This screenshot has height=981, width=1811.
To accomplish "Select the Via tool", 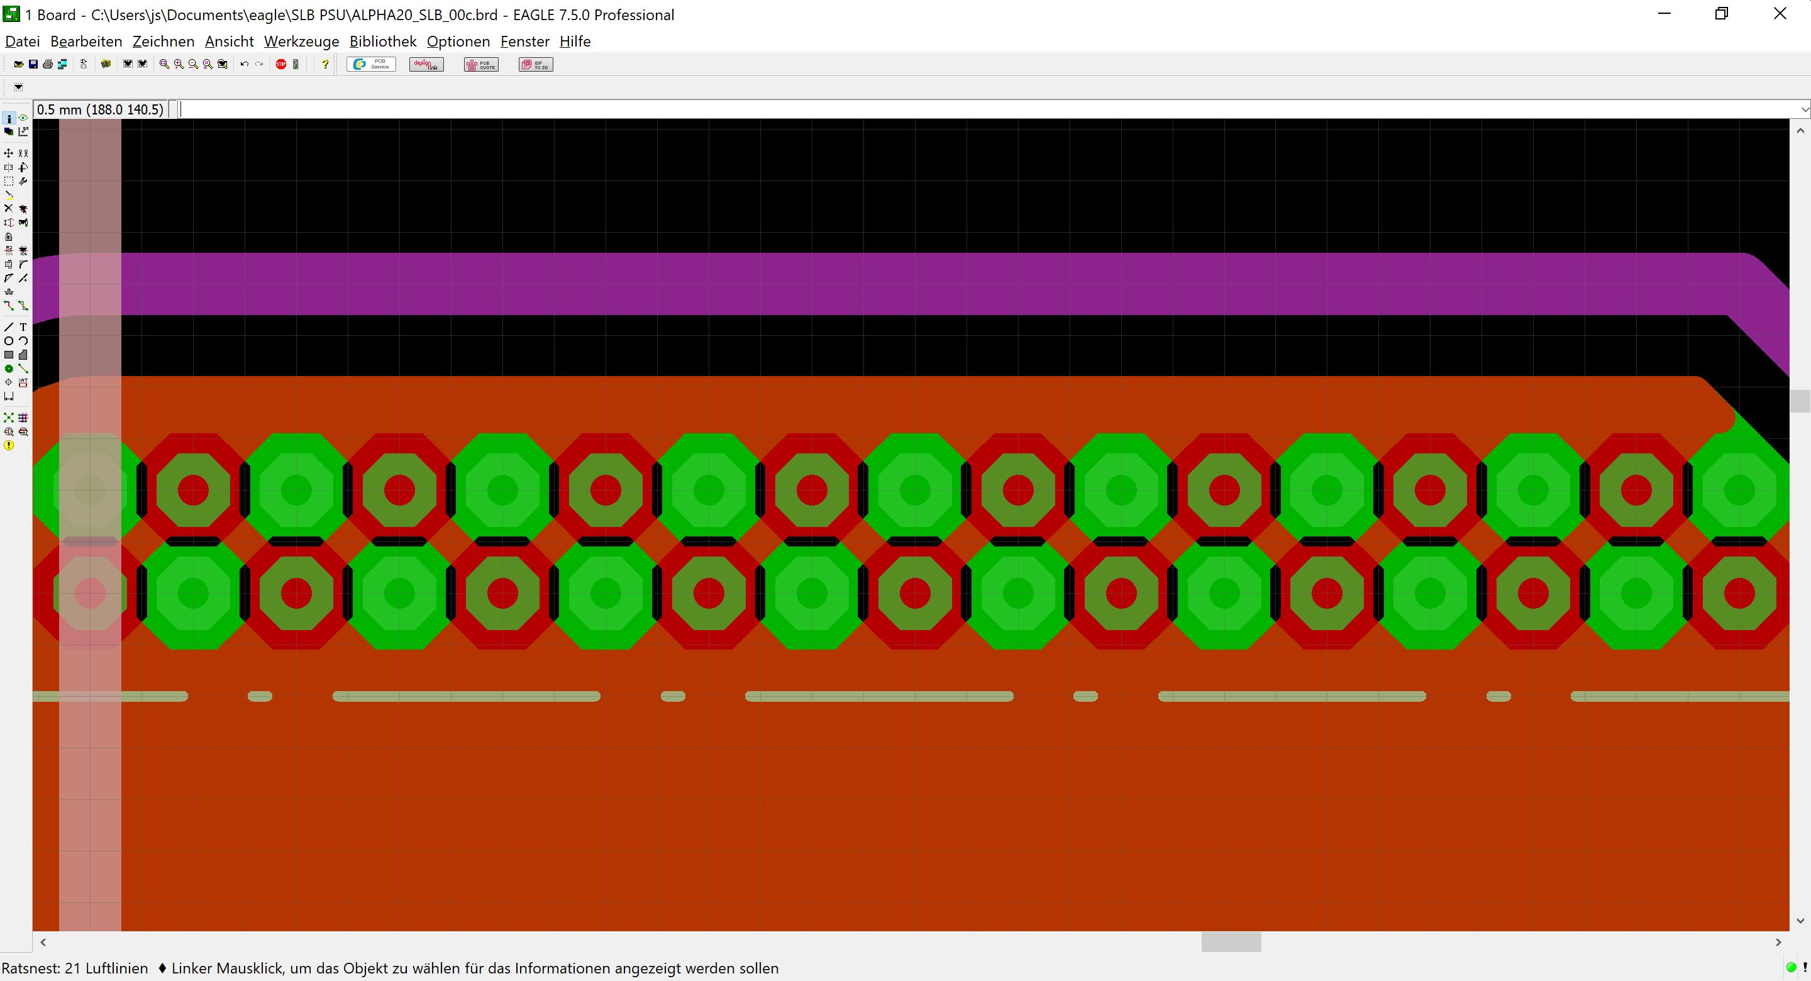I will [x=8, y=369].
